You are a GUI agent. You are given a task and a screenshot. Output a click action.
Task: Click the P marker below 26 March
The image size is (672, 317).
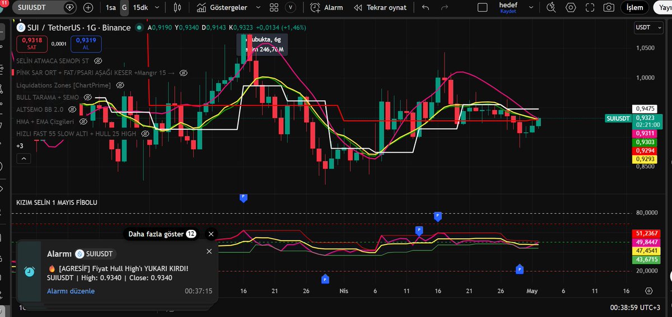325,278
